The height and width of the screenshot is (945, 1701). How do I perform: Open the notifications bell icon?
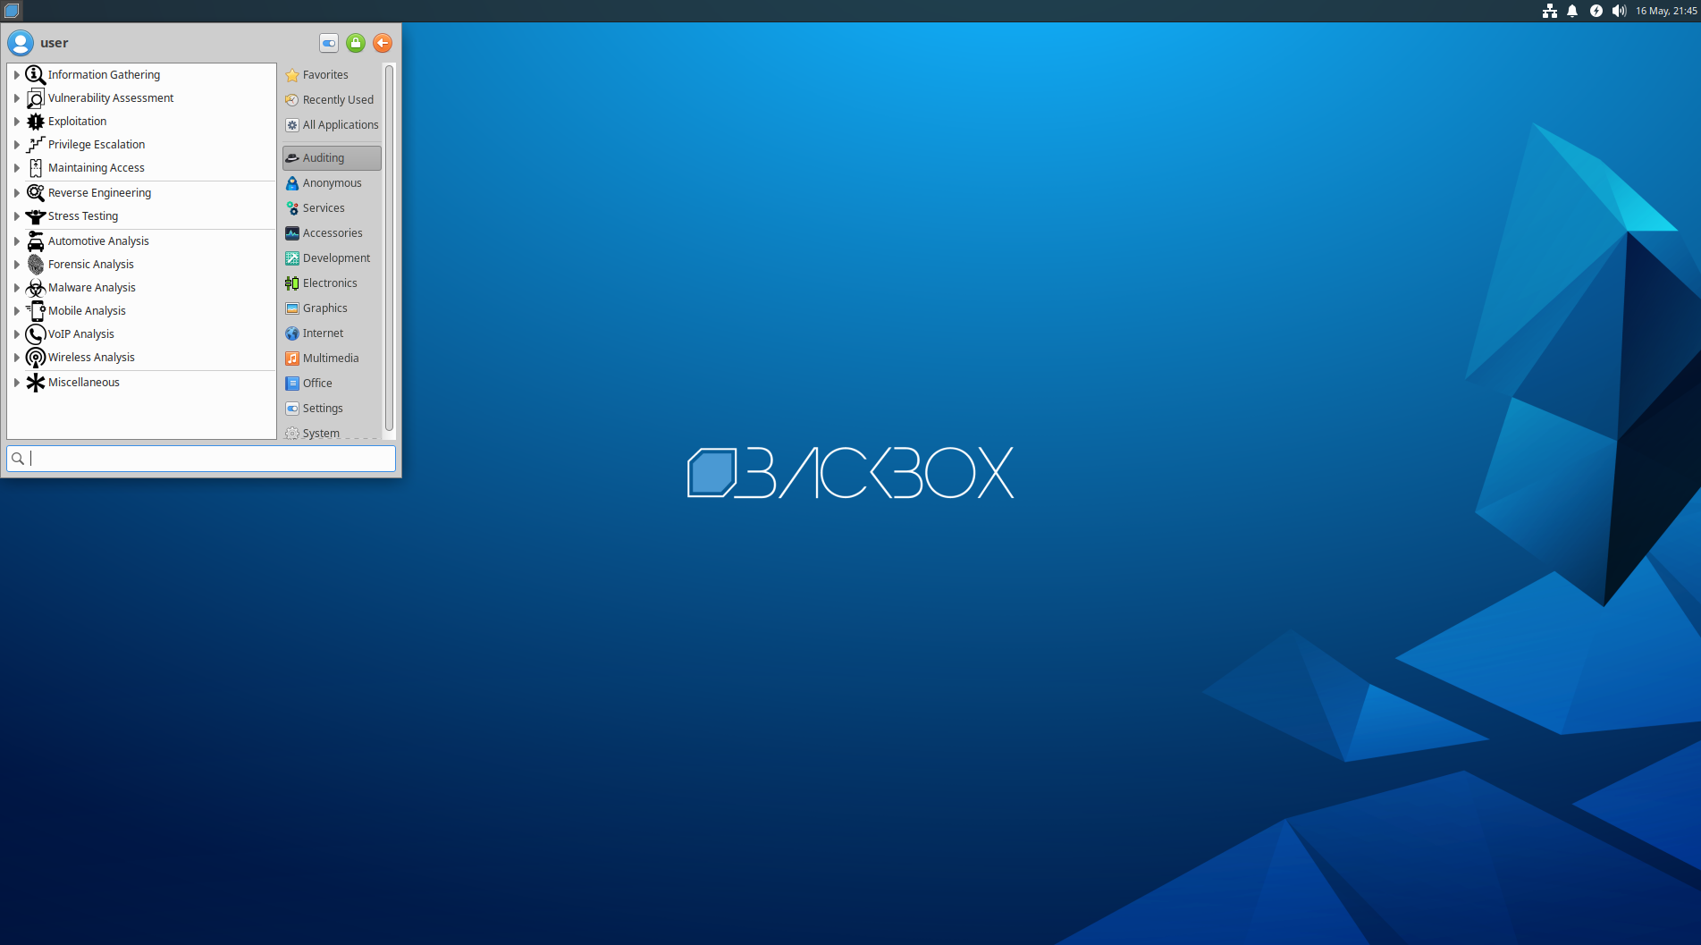pos(1572,11)
